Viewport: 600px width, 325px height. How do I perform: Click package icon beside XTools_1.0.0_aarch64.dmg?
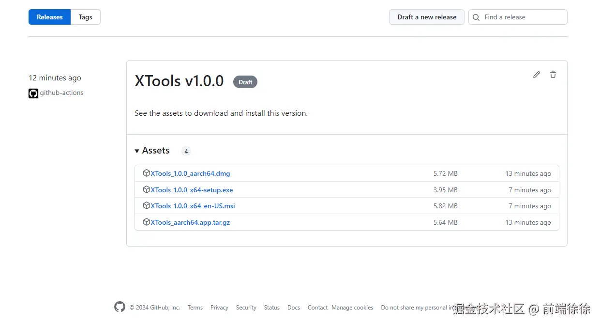point(147,173)
